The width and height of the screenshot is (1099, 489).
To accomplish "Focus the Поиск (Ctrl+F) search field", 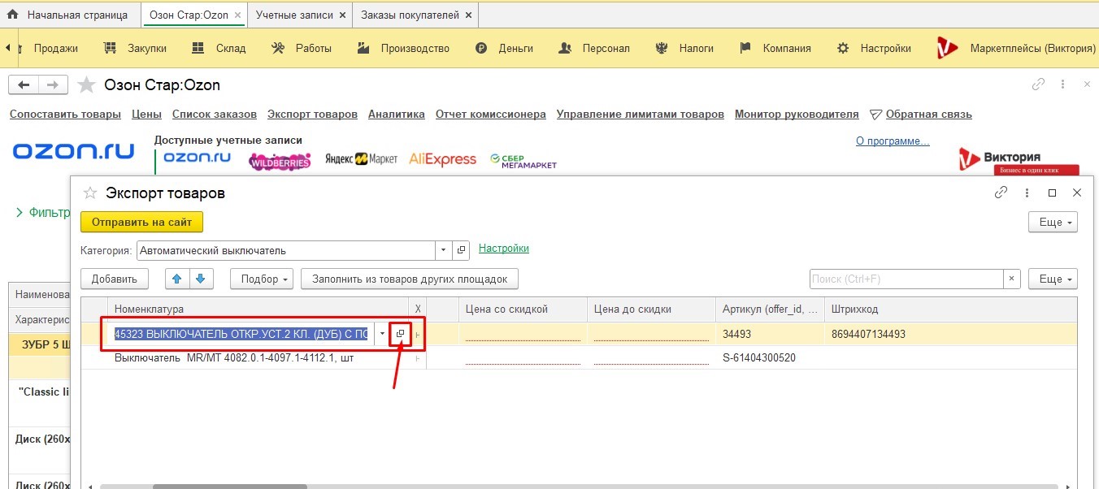I will [x=906, y=279].
